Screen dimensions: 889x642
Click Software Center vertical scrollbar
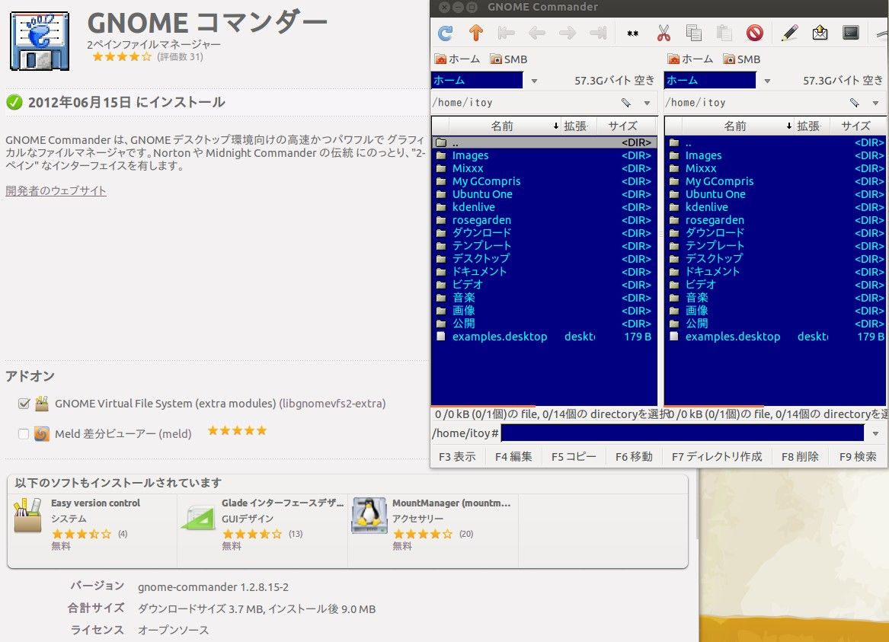click(x=696, y=504)
